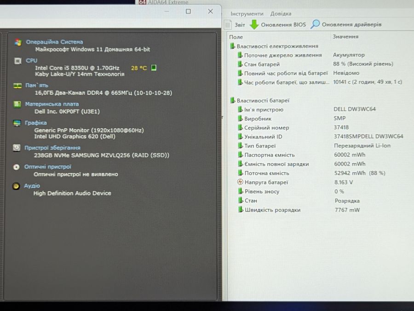The width and height of the screenshot is (414, 311).
Task: Click the icon beside Стан батарей
Action: (x=240, y=64)
